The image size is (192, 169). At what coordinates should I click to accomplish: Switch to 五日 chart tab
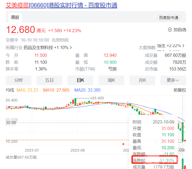49,80
